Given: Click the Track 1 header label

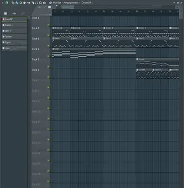Looking at the screenshot, I should (35, 18).
